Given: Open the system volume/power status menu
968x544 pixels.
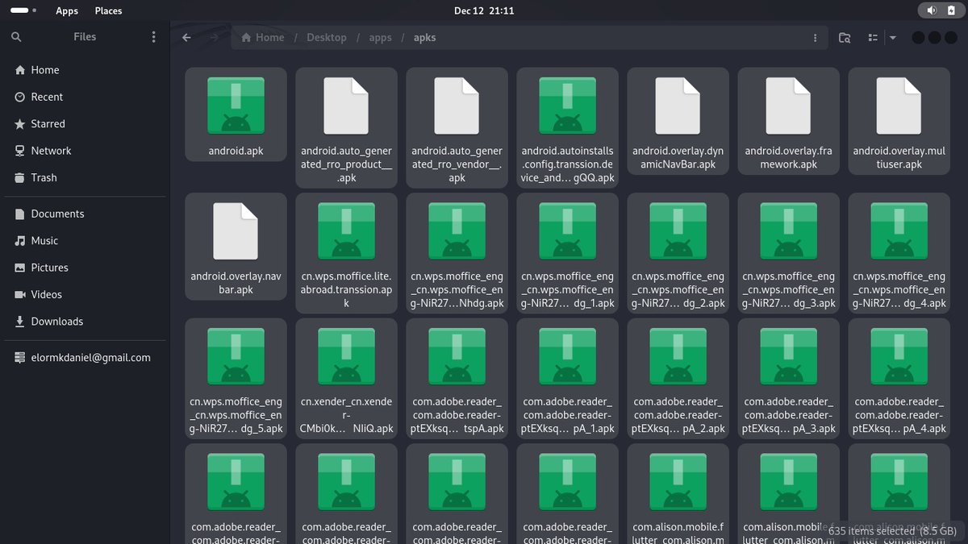Looking at the screenshot, I should coord(941,10).
